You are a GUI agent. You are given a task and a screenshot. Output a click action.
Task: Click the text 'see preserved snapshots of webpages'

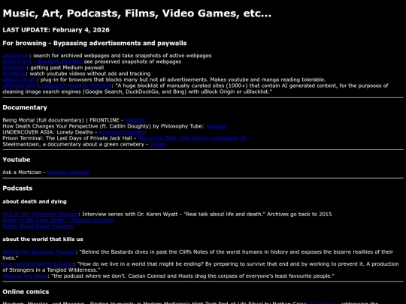click(132, 62)
